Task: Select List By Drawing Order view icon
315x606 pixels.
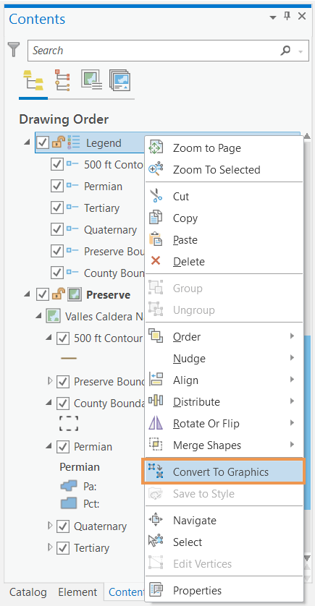Action: click(33, 80)
